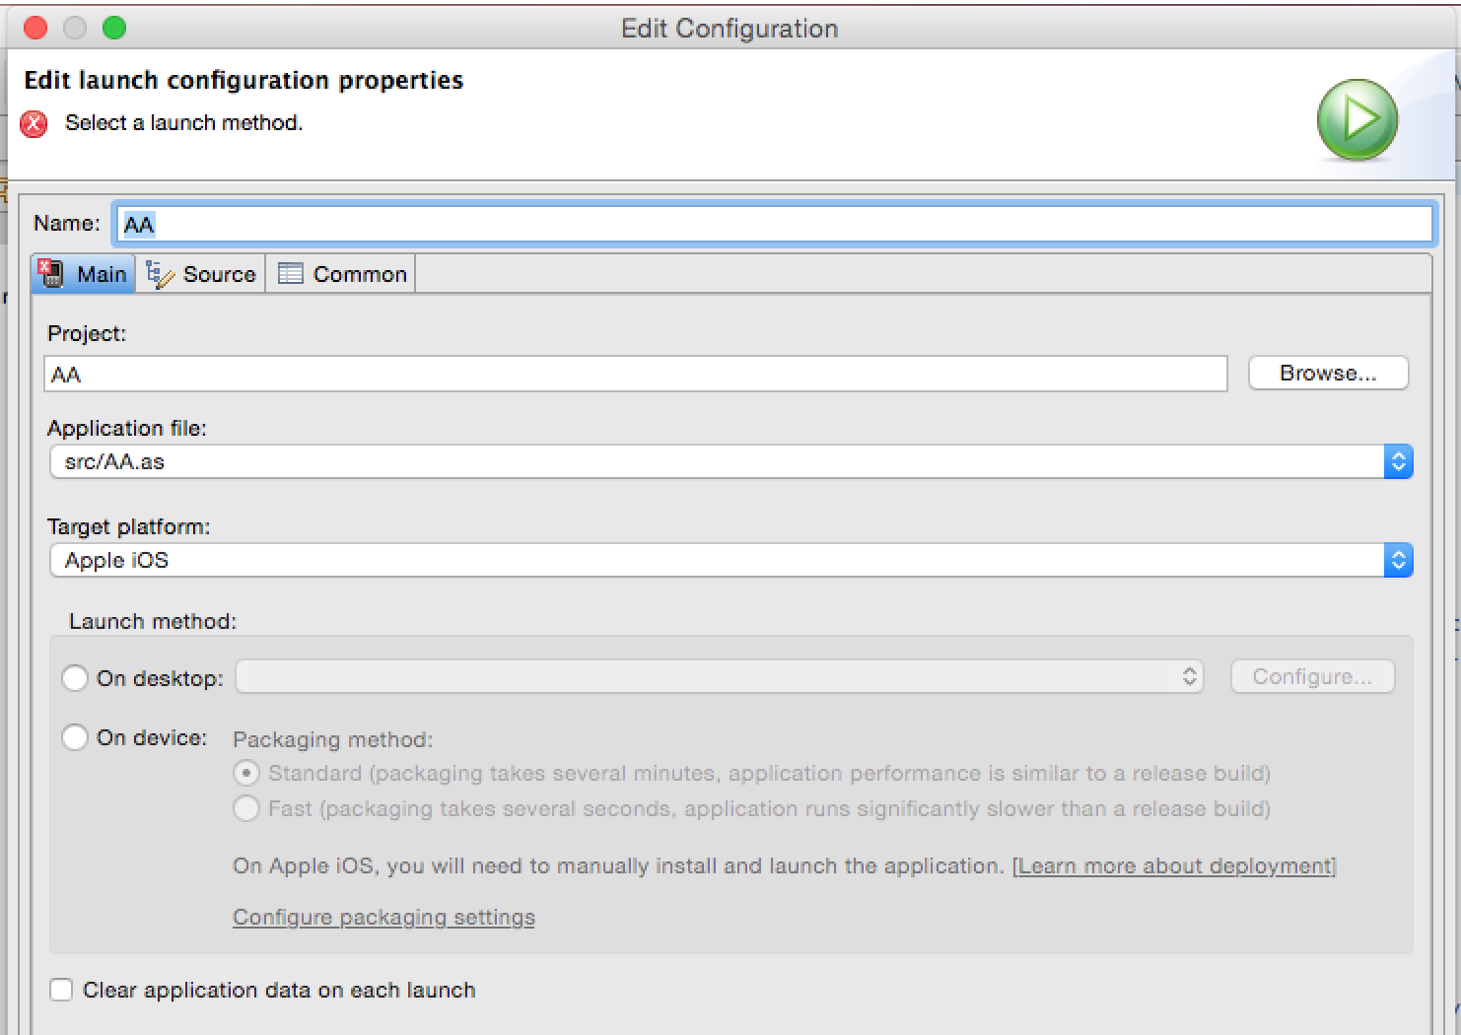The image size is (1461, 1035).
Task: Select the On desktop launch method
Action: tap(75, 678)
